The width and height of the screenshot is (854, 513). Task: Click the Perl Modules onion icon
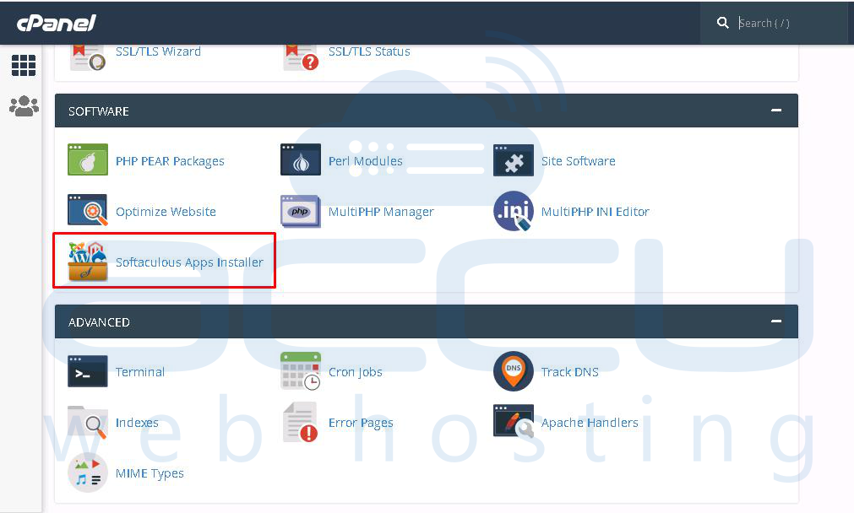[x=301, y=159]
